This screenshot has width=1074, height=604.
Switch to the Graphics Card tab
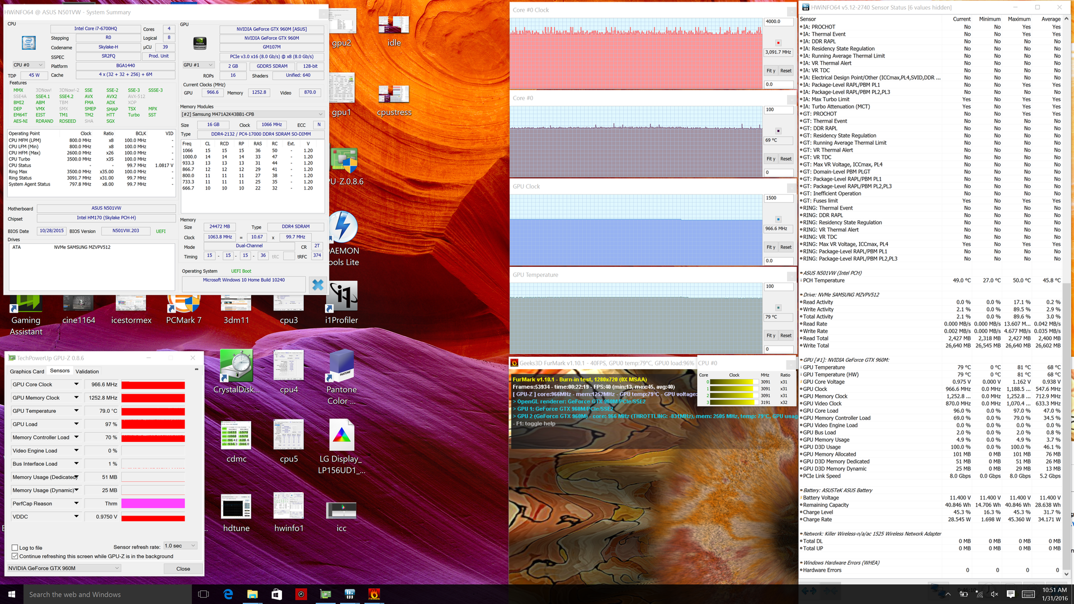point(27,371)
